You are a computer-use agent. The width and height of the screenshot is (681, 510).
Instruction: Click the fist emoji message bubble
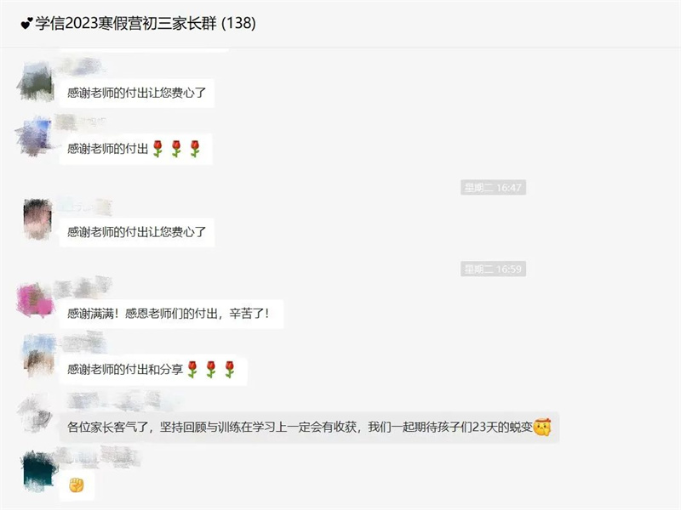77,484
